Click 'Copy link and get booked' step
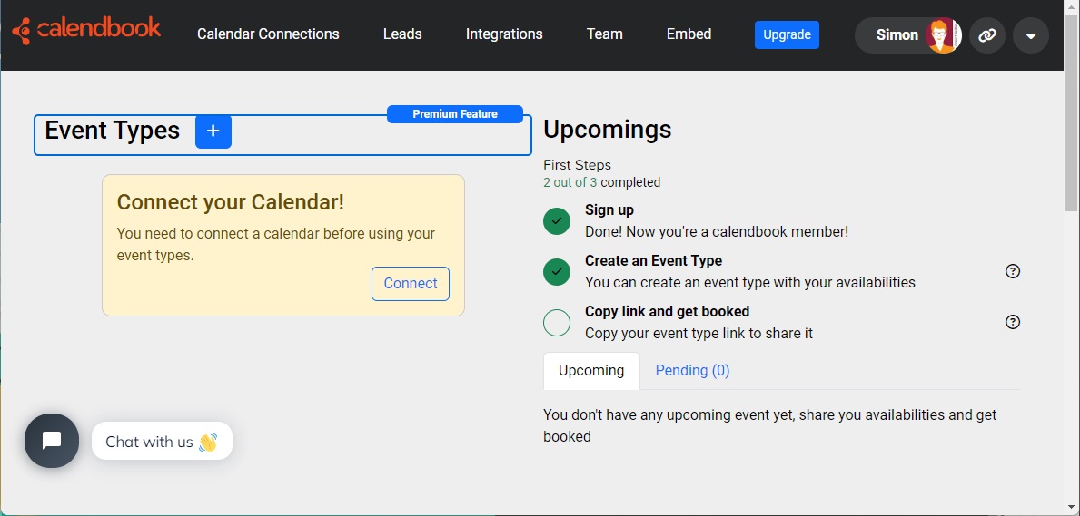Viewport: 1080px width, 516px height. 667,312
